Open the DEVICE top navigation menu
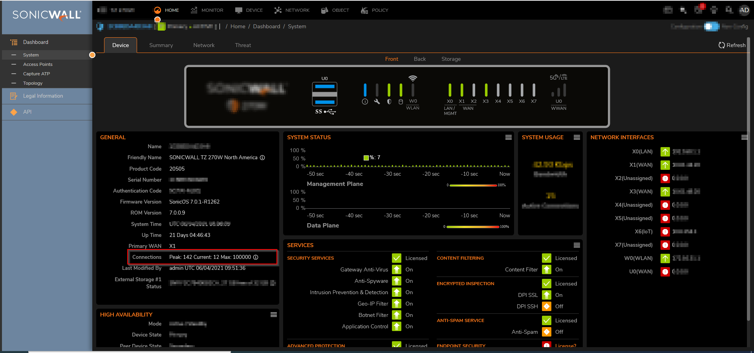The image size is (754, 353). tap(249, 10)
